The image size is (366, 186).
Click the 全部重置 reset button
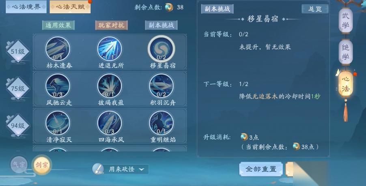(x=261, y=169)
